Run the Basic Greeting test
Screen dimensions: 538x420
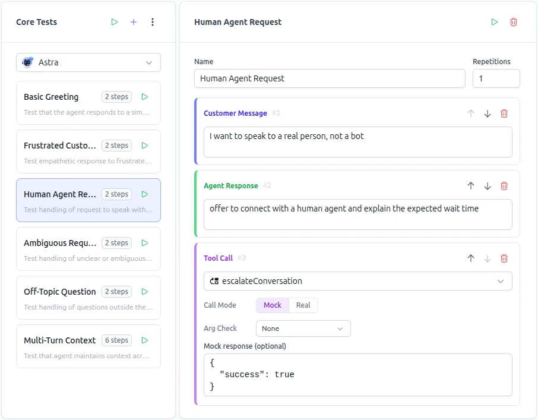coord(144,96)
